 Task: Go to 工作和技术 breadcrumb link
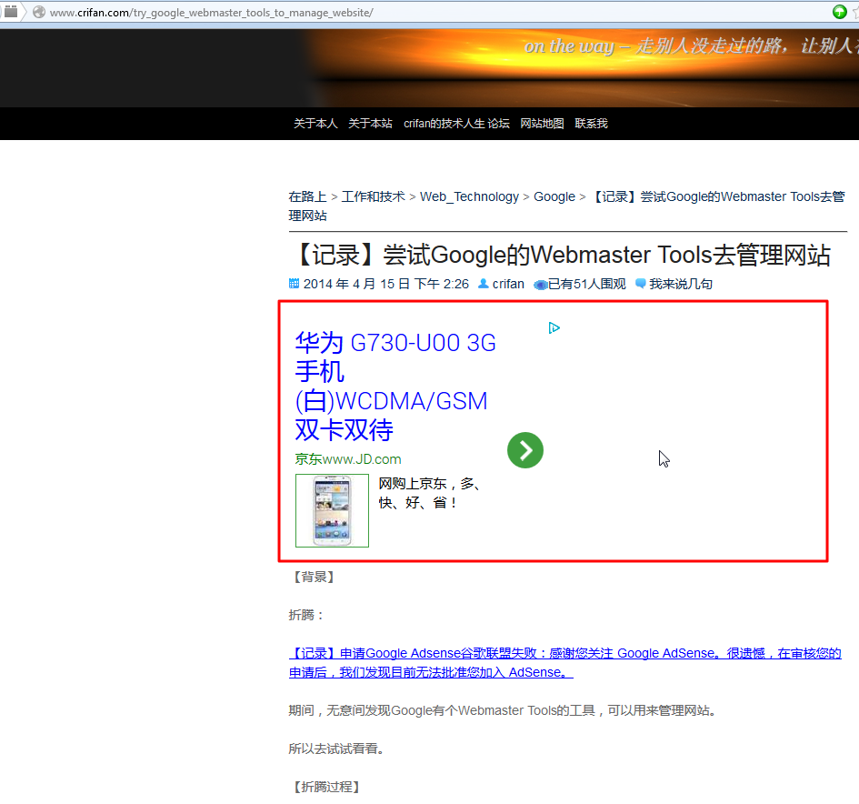[373, 196]
